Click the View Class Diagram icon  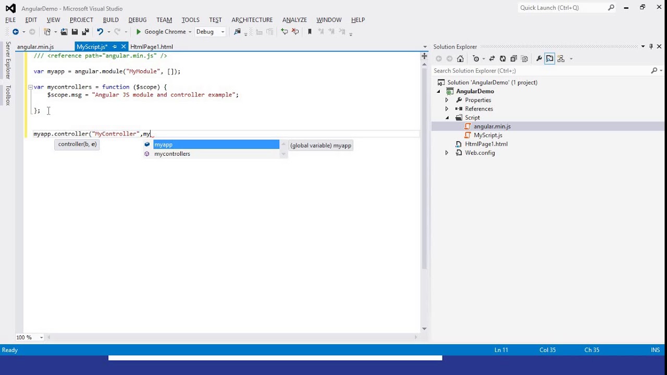coord(561,59)
